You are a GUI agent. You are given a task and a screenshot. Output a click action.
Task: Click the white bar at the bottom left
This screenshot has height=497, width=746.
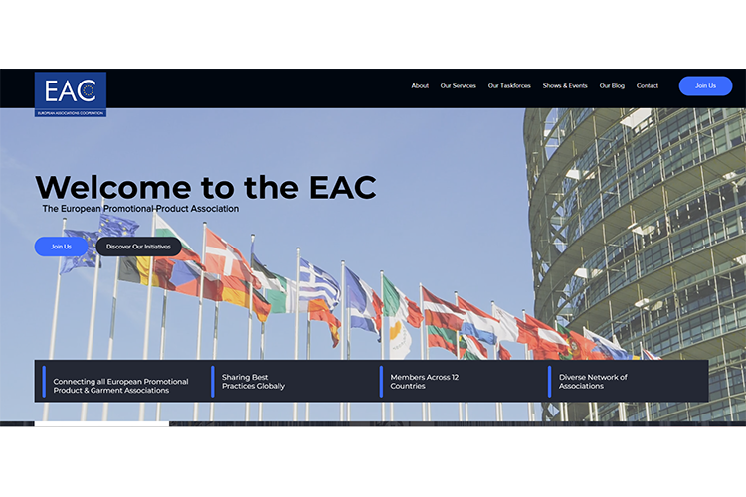[x=101, y=423]
